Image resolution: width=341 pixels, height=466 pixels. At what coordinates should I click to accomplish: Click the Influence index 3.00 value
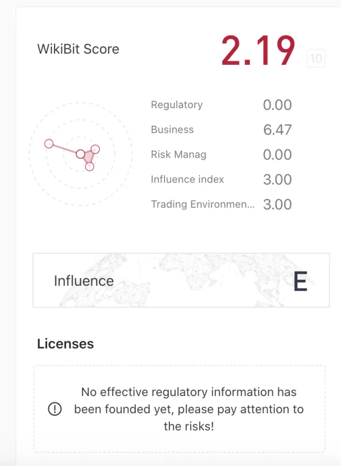[x=277, y=179]
